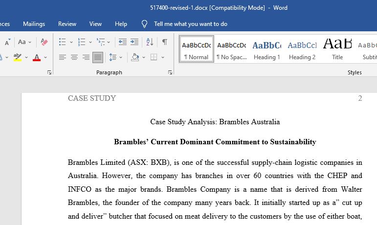This screenshot has height=225, width=377.
Task: Click the Bullets list icon
Action: tap(62, 42)
